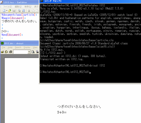Click the 'dviout l312' command line in prompt

72,65
